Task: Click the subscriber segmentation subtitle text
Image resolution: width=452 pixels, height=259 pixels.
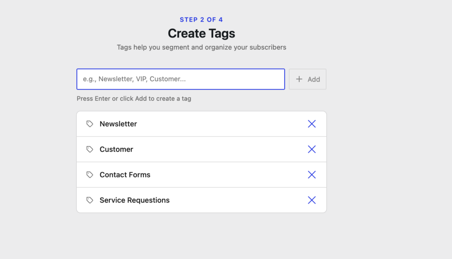Action: pos(201,47)
